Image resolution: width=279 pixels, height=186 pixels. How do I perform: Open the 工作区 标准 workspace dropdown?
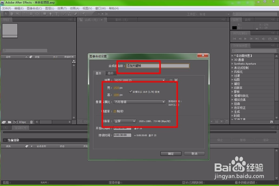click(x=214, y=14)
